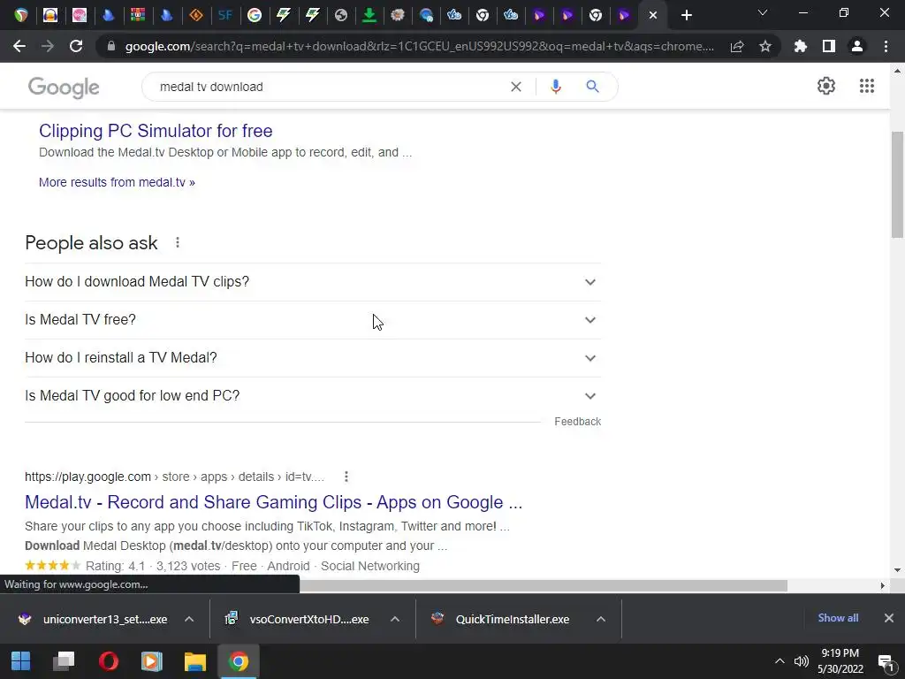905x679 pixels.
Task: Share this page from the address bar
Action: [737, 46]
